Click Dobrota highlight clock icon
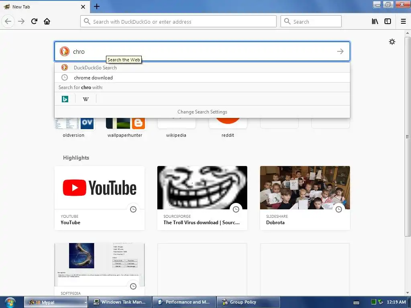The height and width of the screenshot is (308, 411). [339, 209]
